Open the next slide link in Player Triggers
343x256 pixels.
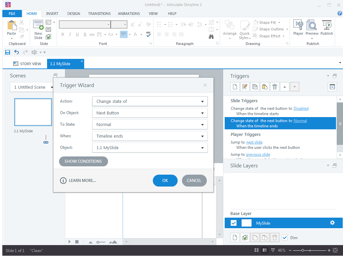[254, 142]
